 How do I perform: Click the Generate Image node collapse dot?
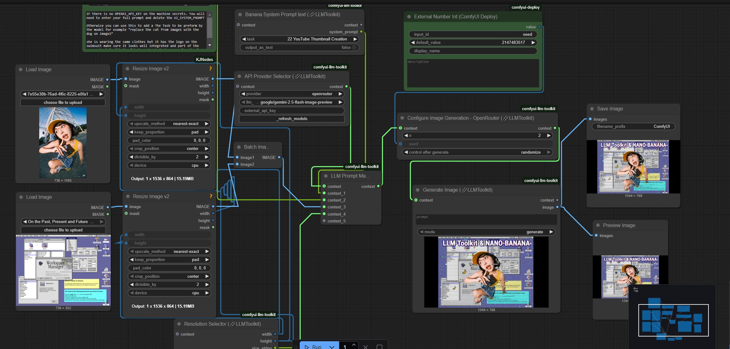coord(417,190)
